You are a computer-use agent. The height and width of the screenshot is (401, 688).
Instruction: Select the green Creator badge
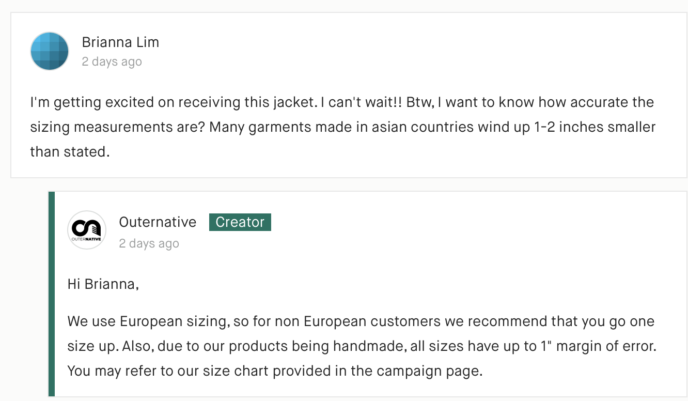point(240,222)
